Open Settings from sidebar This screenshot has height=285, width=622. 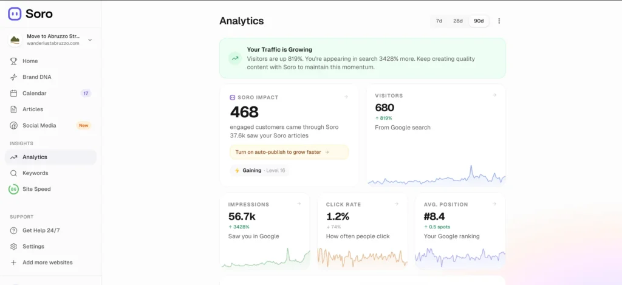(x=50, y=247)
